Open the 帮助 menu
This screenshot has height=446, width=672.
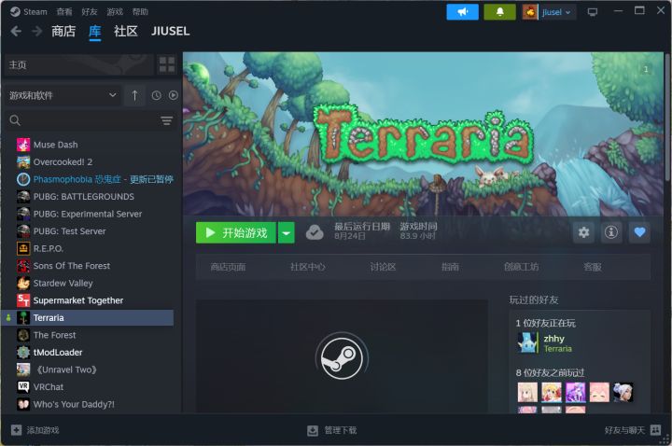(140, 11)
